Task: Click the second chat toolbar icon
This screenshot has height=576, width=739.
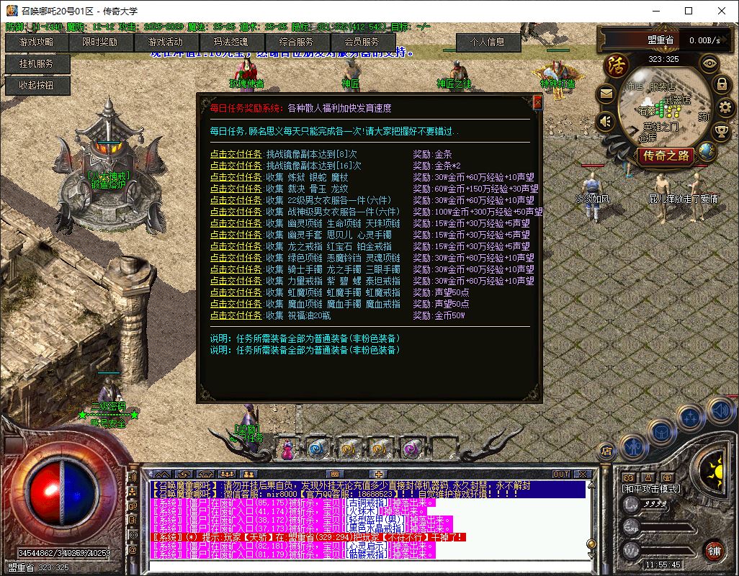Action: (184, 474)
